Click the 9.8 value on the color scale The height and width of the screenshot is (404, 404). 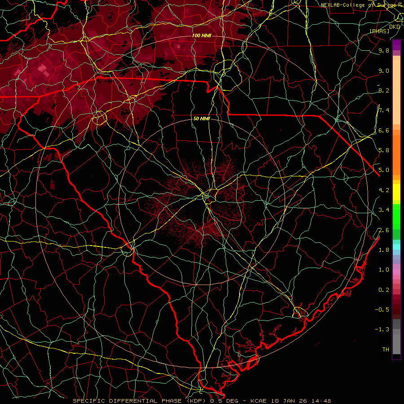pos(384,50)
